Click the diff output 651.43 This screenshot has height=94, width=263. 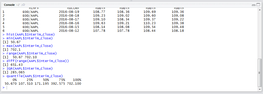pyautogui.click(x=16, y=65)
